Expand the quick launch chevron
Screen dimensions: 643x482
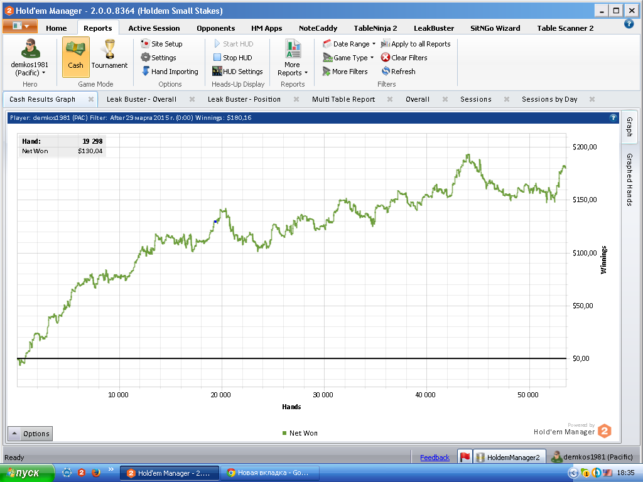pos(111,469)
